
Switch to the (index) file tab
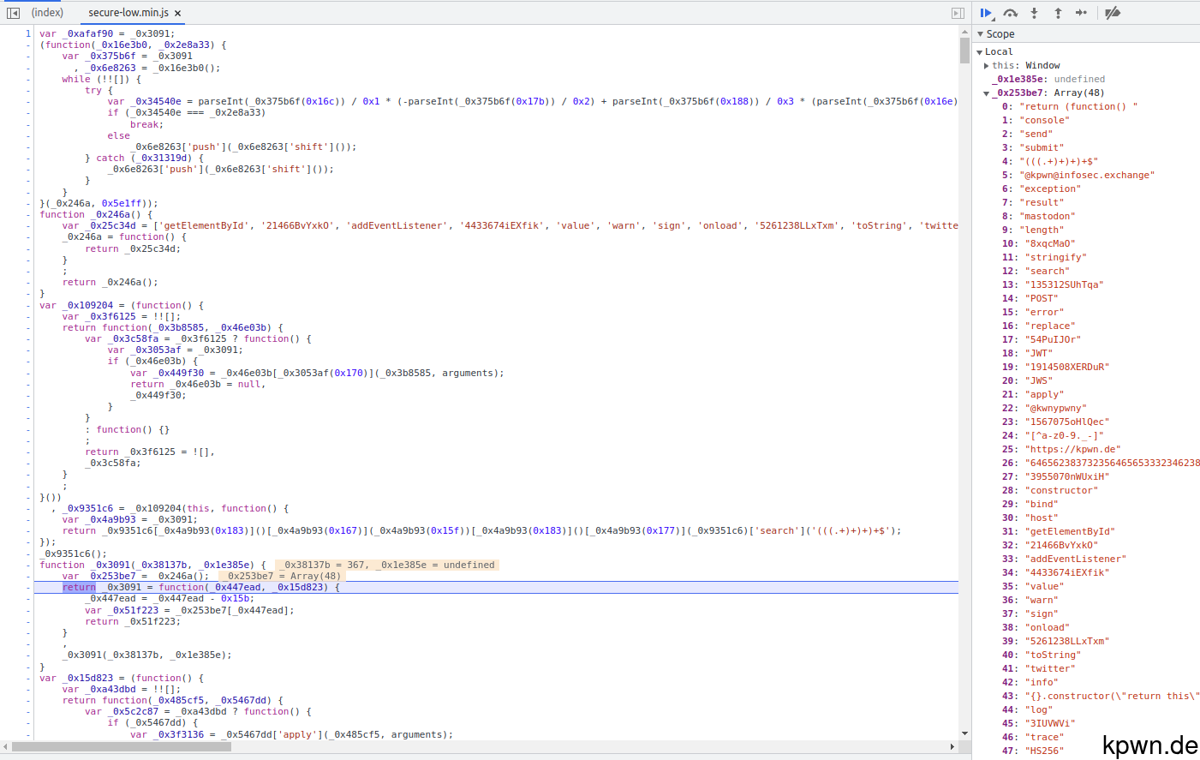tap(47, 12)
